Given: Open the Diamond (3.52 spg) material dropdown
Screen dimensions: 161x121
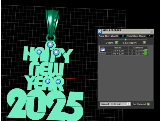Looking at the screenshot, I should point(128,104).
